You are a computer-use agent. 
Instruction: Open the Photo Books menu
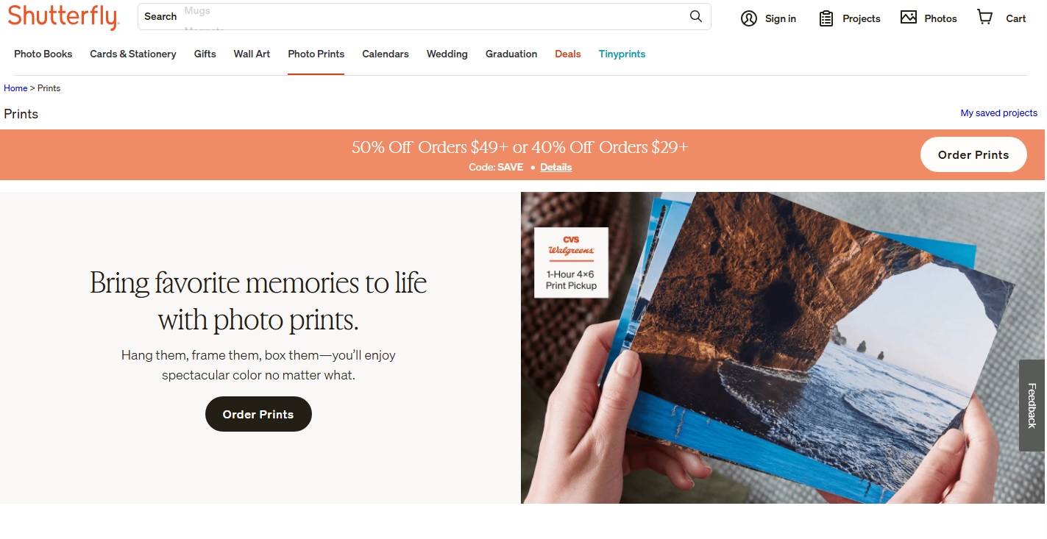pos(43,54)
